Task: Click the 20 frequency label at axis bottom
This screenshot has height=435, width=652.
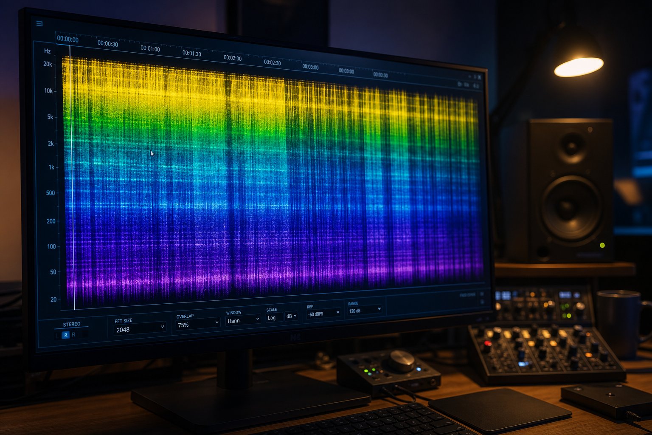Action: pos(53,299)
